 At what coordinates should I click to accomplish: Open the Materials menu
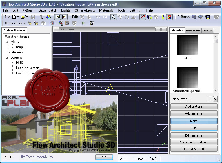coord(106,10)
